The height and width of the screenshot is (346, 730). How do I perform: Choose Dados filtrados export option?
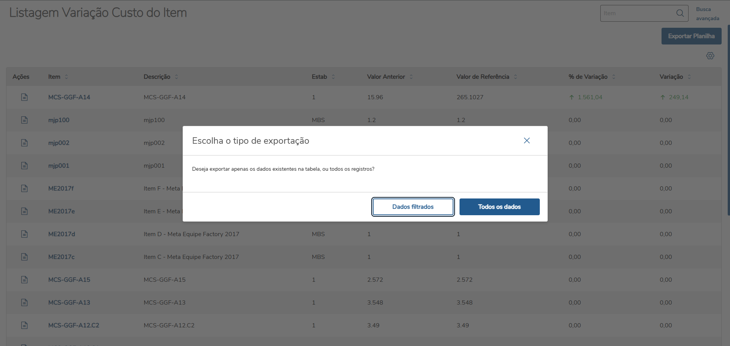click(413, 207)
